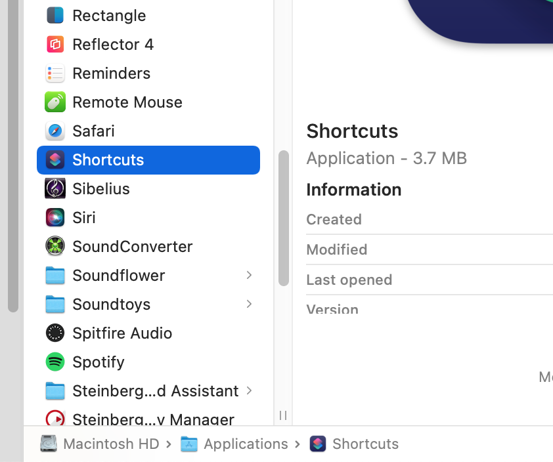Click the Last opened information row label

tap(349, 280)
